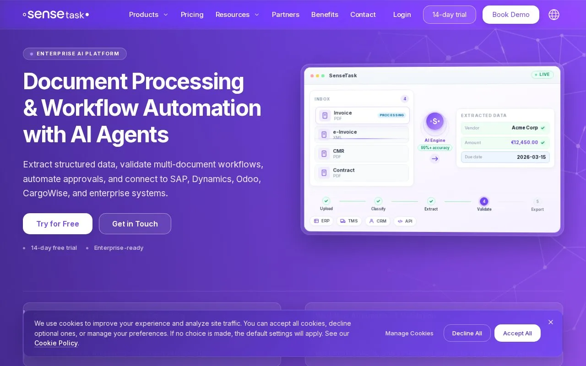Select the Validate step marker
The height and width of the screenshot is (366, 586).
coord(484,201)
